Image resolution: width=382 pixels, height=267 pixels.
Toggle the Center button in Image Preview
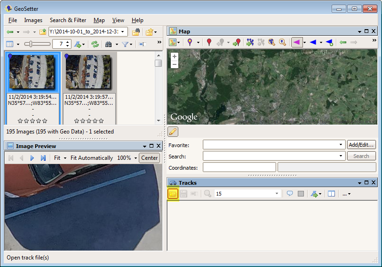(x=150, y=158)
